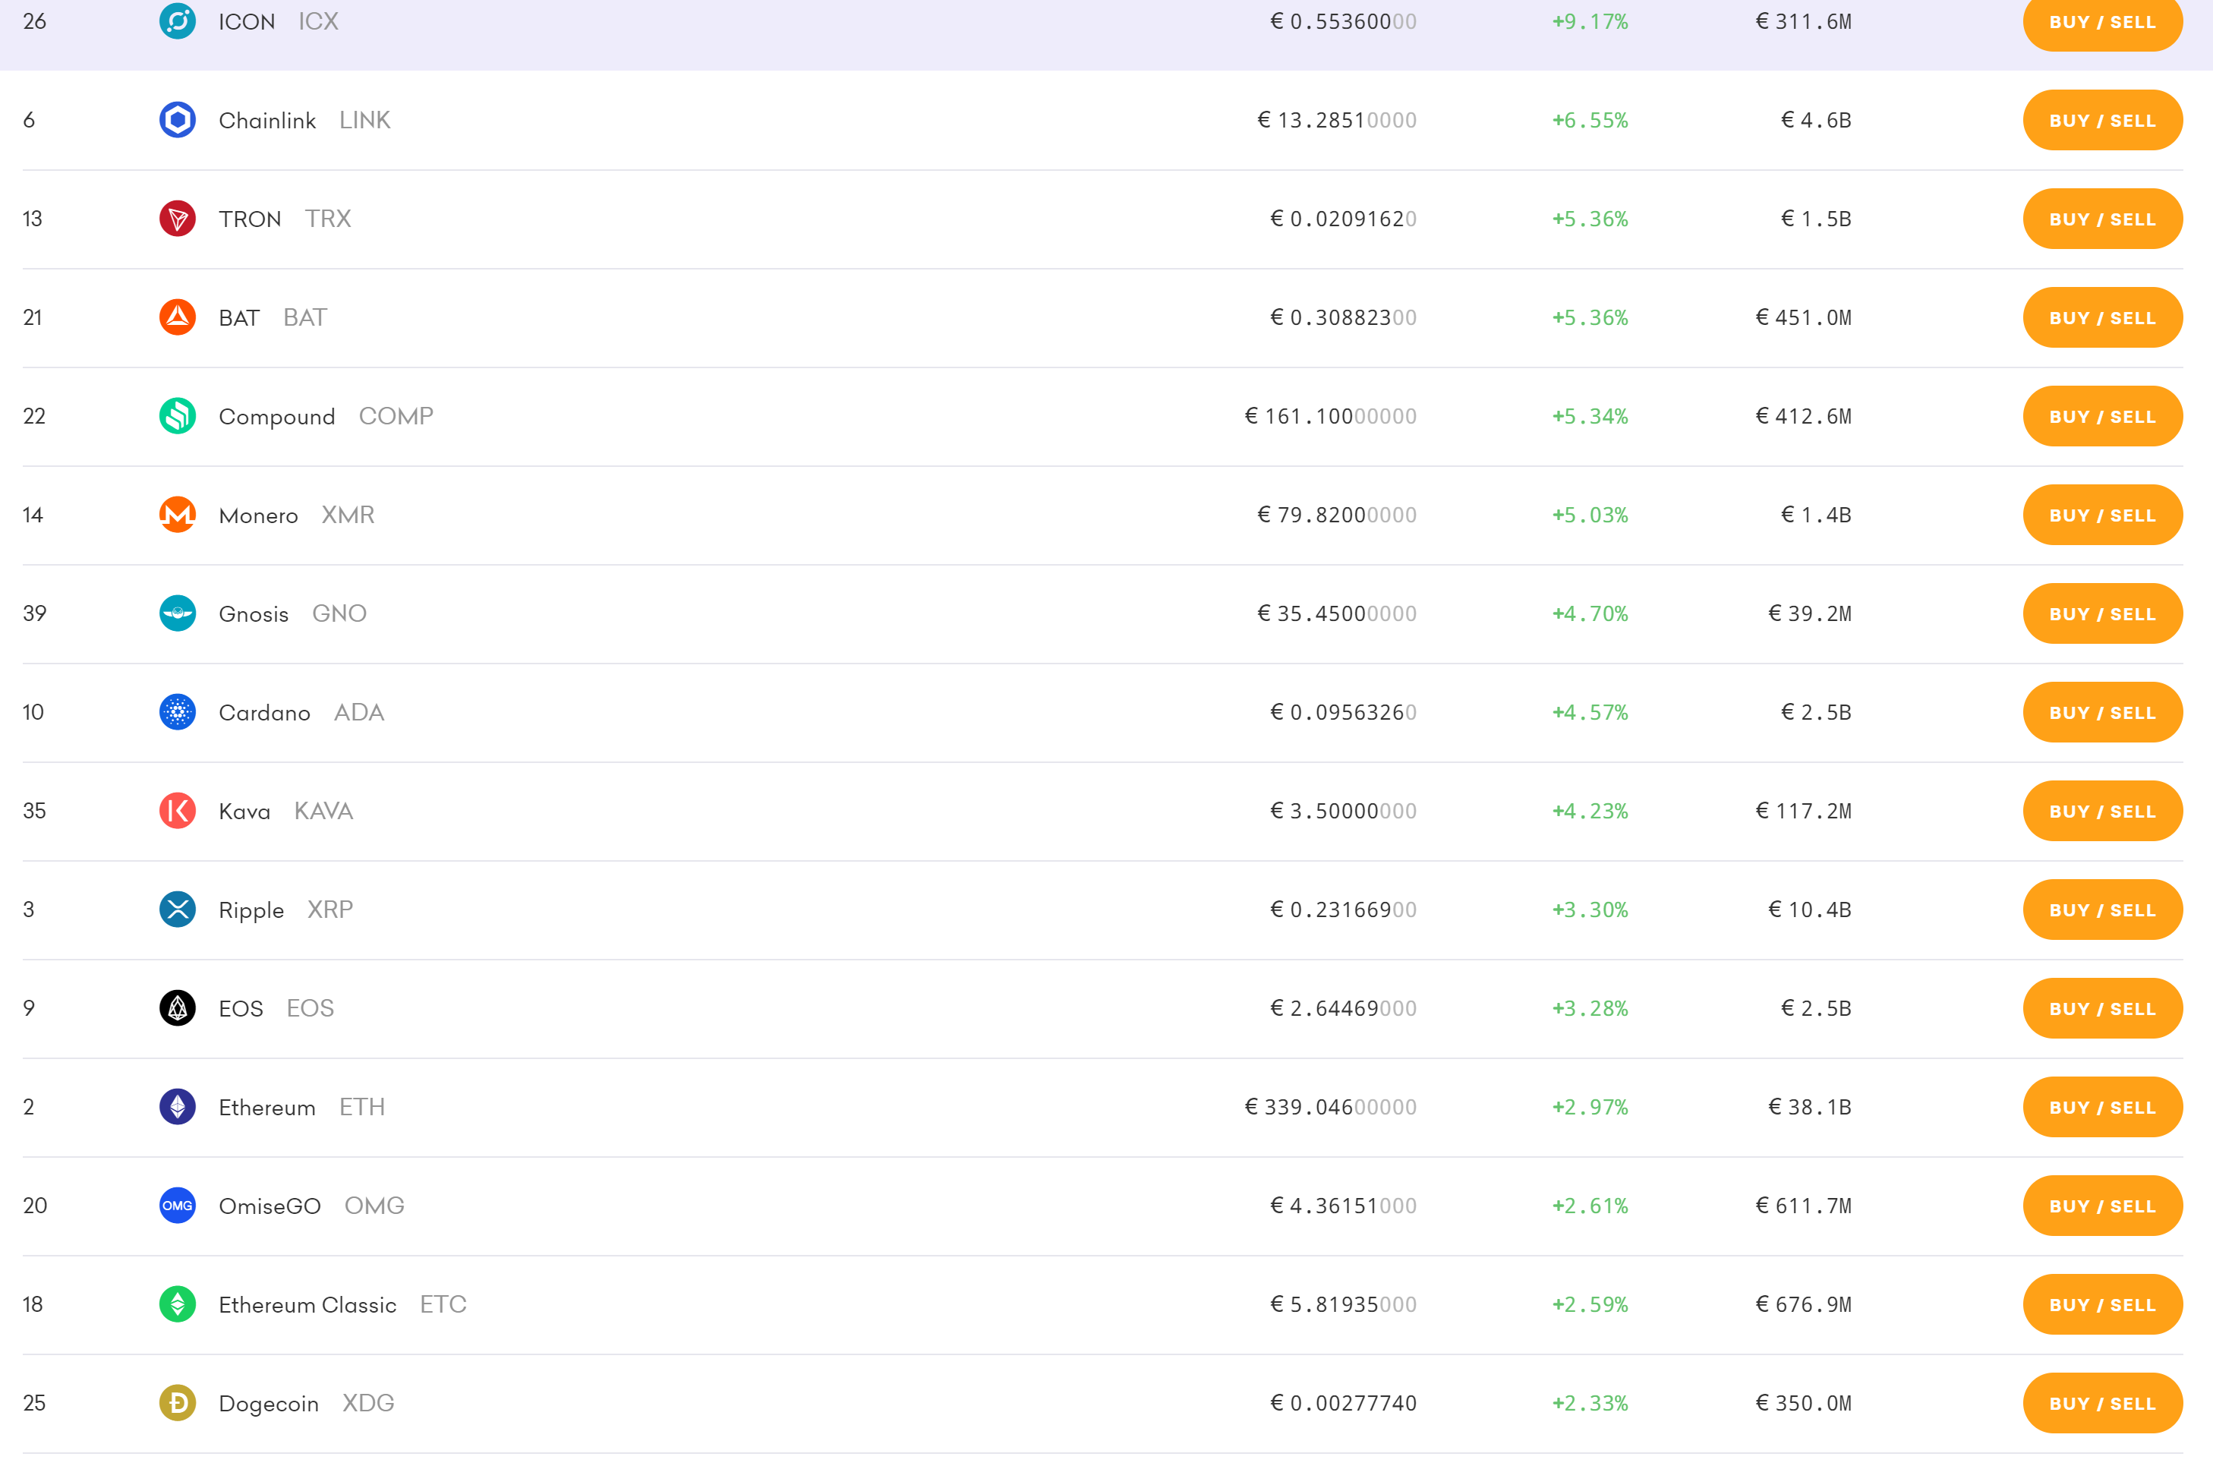
Task: Open Buy / Sell for Monero
Action: [x=2103, y=514]
